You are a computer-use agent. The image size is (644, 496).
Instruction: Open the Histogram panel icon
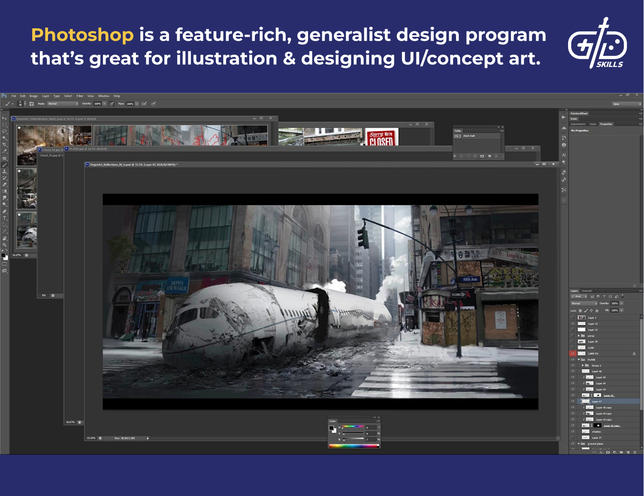[x=564, y=128]
